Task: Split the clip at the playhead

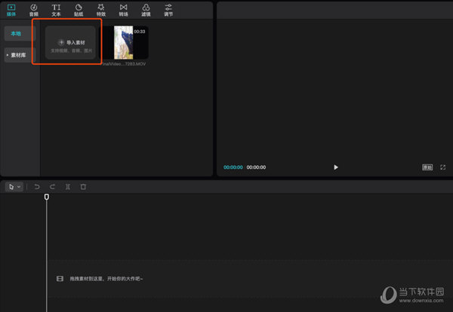Action: coord(68,186)
